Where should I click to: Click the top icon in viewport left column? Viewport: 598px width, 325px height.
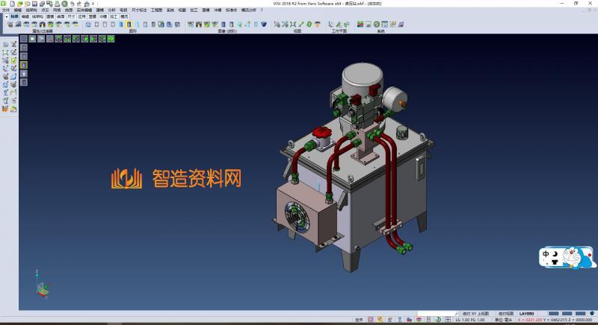tap(24, 48)
